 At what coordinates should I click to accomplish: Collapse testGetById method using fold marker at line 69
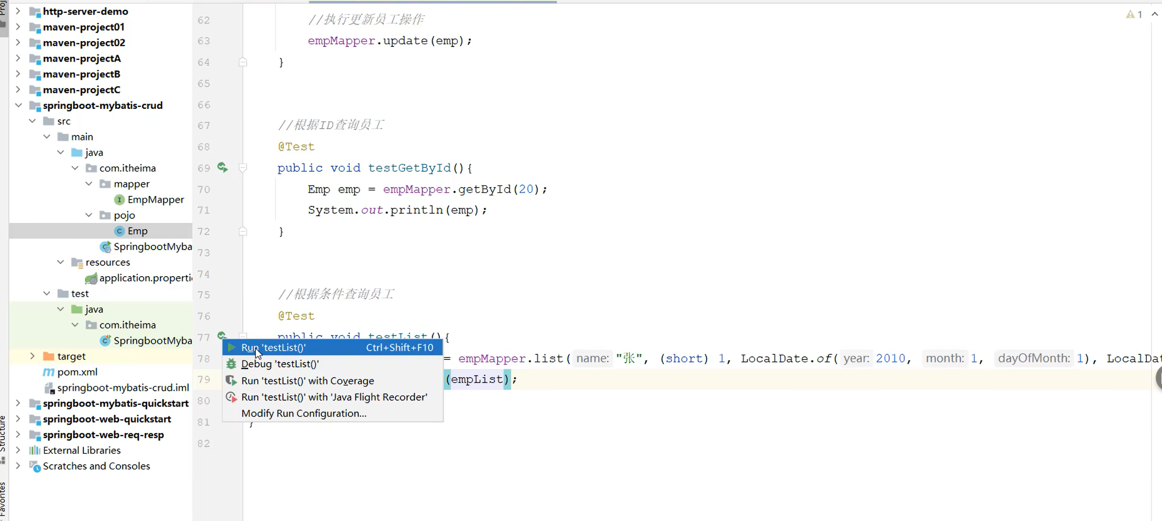click(x=243, y=167)
